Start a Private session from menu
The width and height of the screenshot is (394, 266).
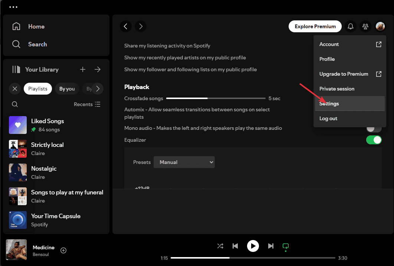point(350,89)
